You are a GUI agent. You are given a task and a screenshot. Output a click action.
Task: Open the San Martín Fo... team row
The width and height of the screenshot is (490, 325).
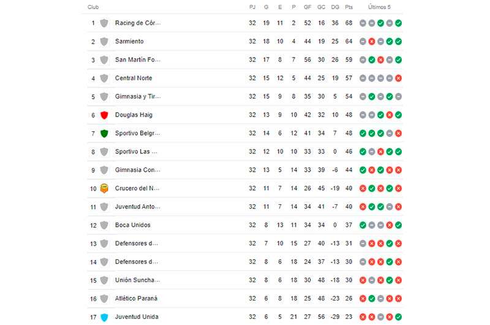(245, 59)
